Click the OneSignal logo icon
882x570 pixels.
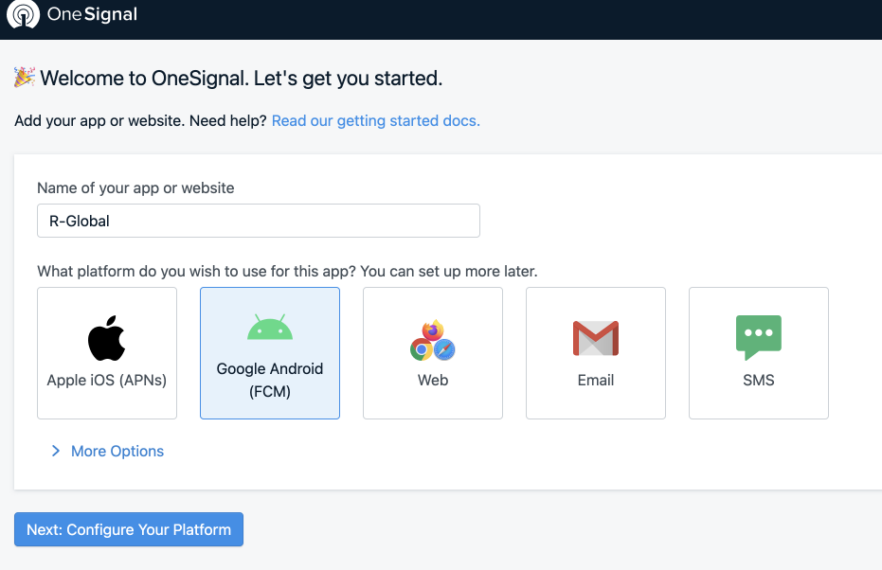click(23, 13)
